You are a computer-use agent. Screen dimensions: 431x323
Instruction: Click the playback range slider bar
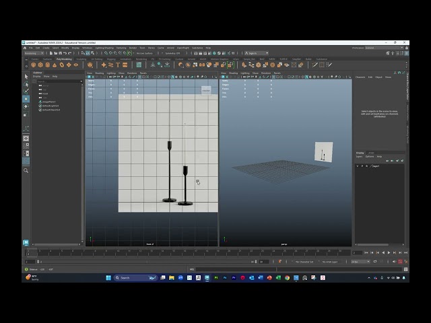(147, 262)
